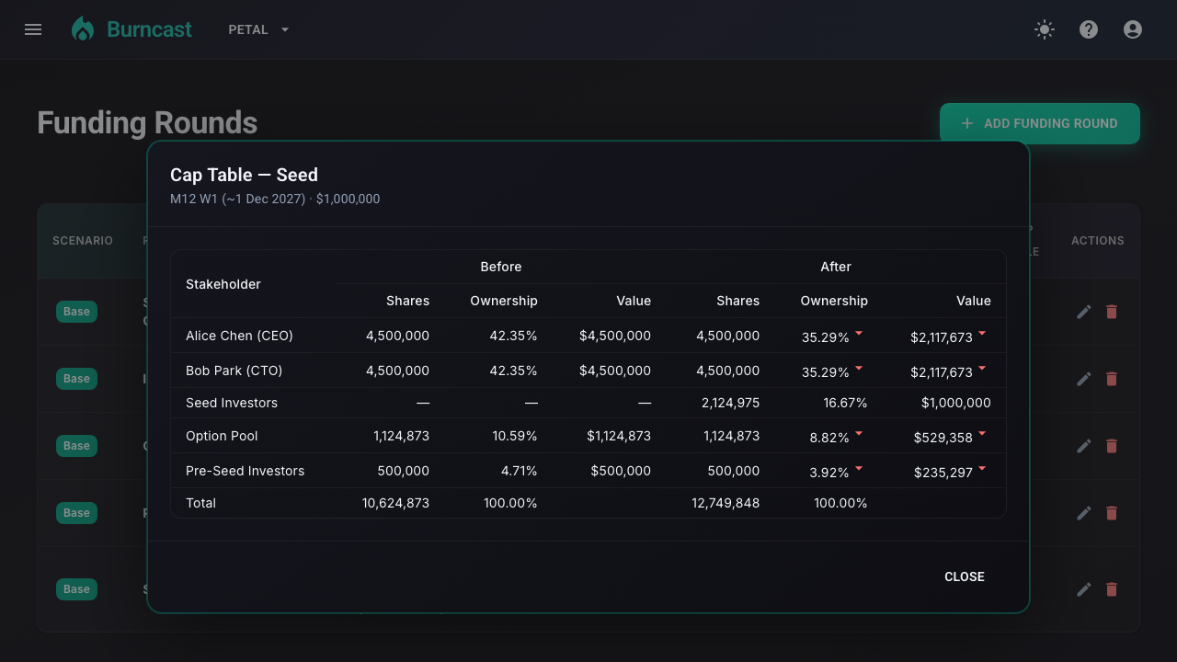Click Option Pool after ownership 8.82%
The height and width of the screenshot is (662, 1177).
pos(829,438)
